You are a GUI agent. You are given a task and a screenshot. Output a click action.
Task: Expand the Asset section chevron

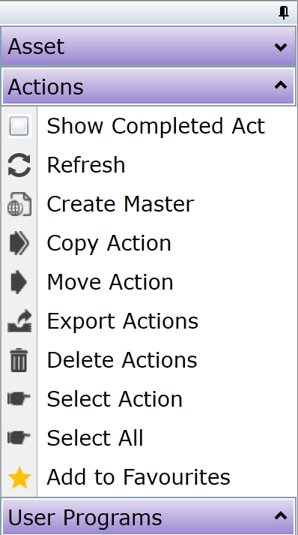281,47
